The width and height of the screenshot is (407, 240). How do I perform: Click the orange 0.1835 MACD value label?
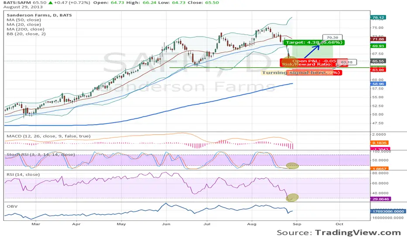[379, 143]
